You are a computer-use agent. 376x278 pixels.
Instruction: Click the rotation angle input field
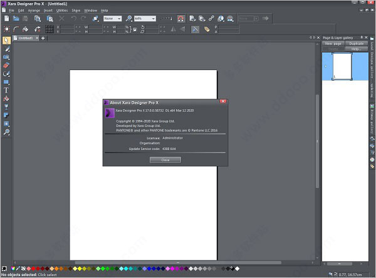pyautogui.click(x=152, y=27)
